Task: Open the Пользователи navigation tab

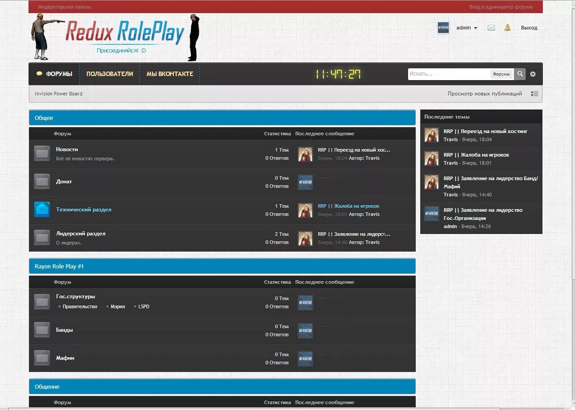Action: tap(109, 74)
